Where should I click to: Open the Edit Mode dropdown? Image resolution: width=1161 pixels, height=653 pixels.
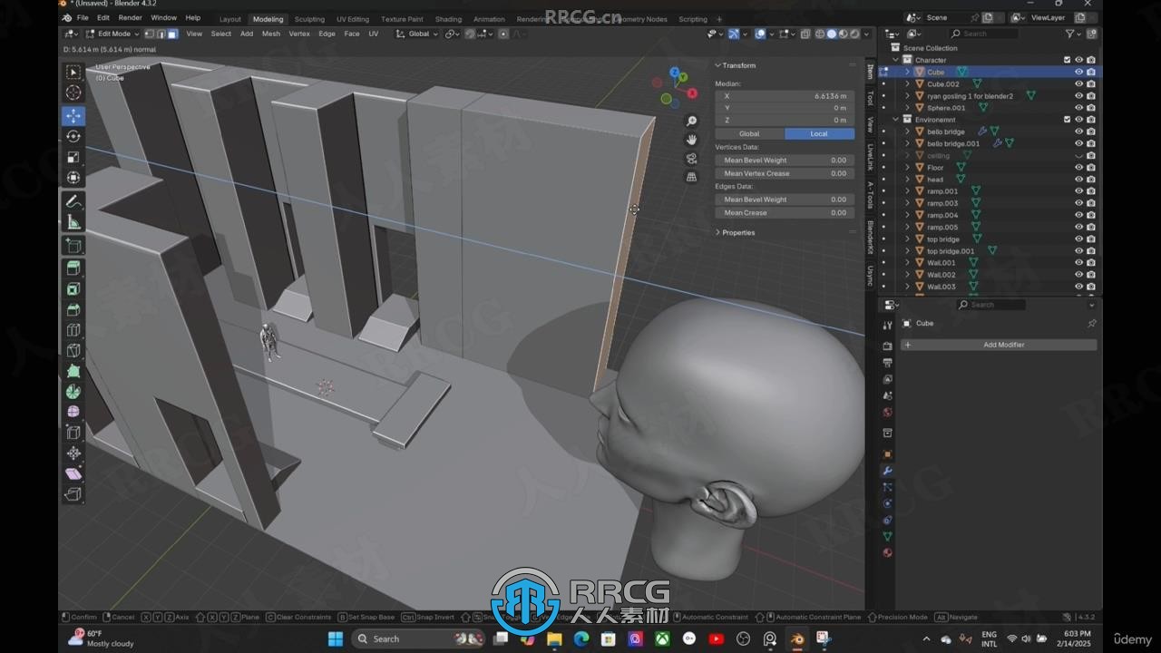pyautogui.click(x=113, y=34)
